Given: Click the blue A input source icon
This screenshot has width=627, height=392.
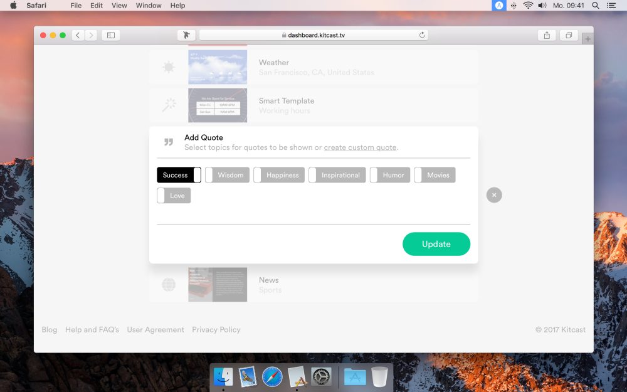Looking at the screenshot, I should point(499,5).
